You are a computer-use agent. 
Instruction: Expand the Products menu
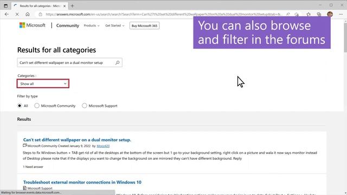[x=92, y=25]
